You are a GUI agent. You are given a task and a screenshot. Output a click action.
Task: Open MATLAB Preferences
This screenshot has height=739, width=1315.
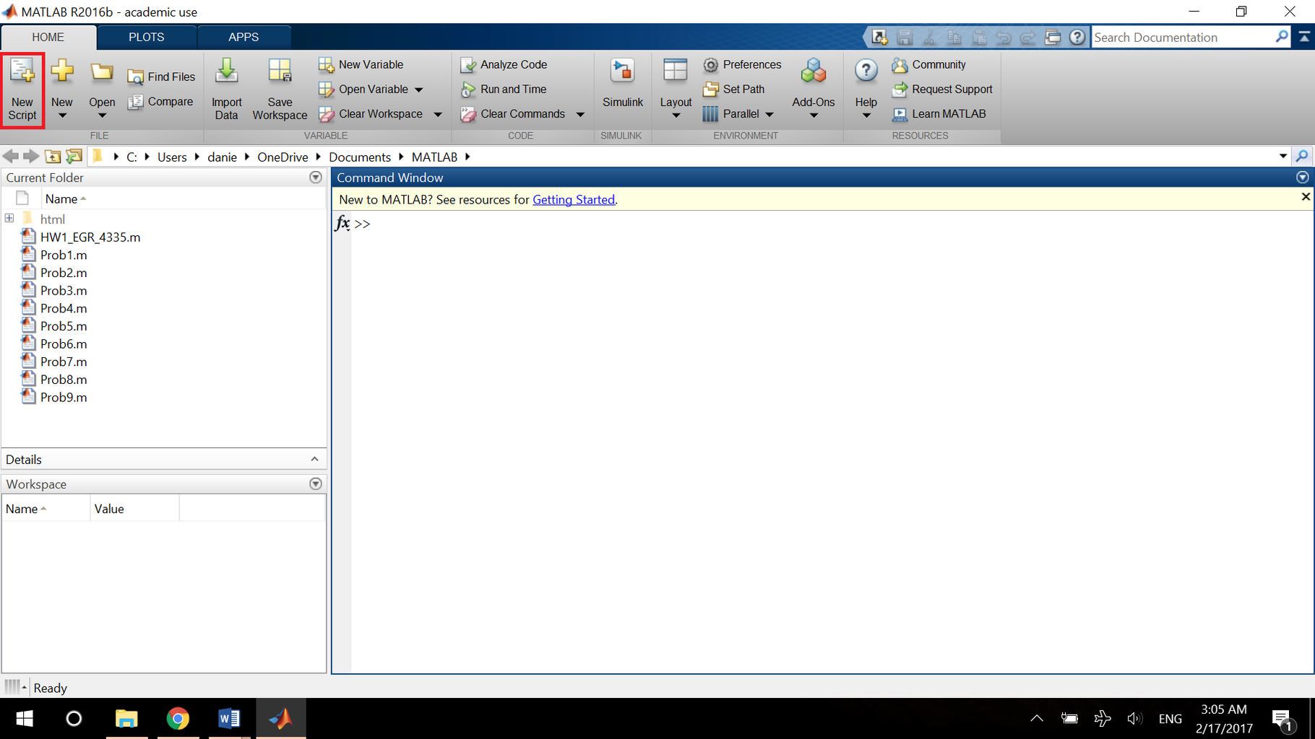tap(743, 64)
